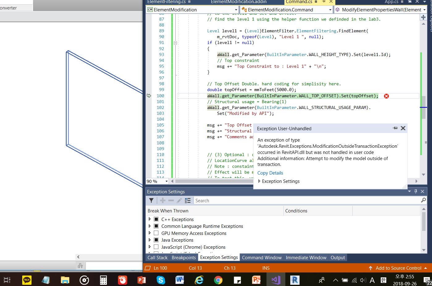
Task: Click the KakaoTalk taskbar icon
Action: pos(27,280)
